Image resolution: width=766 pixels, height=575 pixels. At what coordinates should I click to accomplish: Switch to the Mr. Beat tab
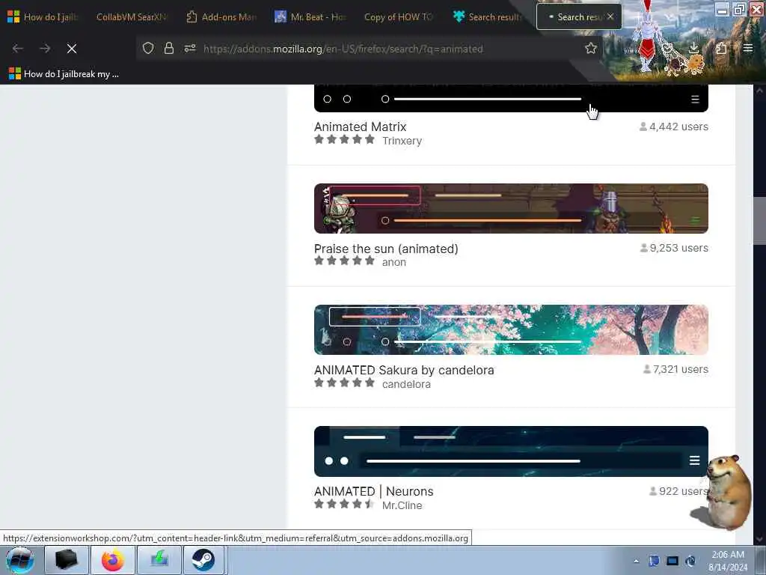point(310,17)
